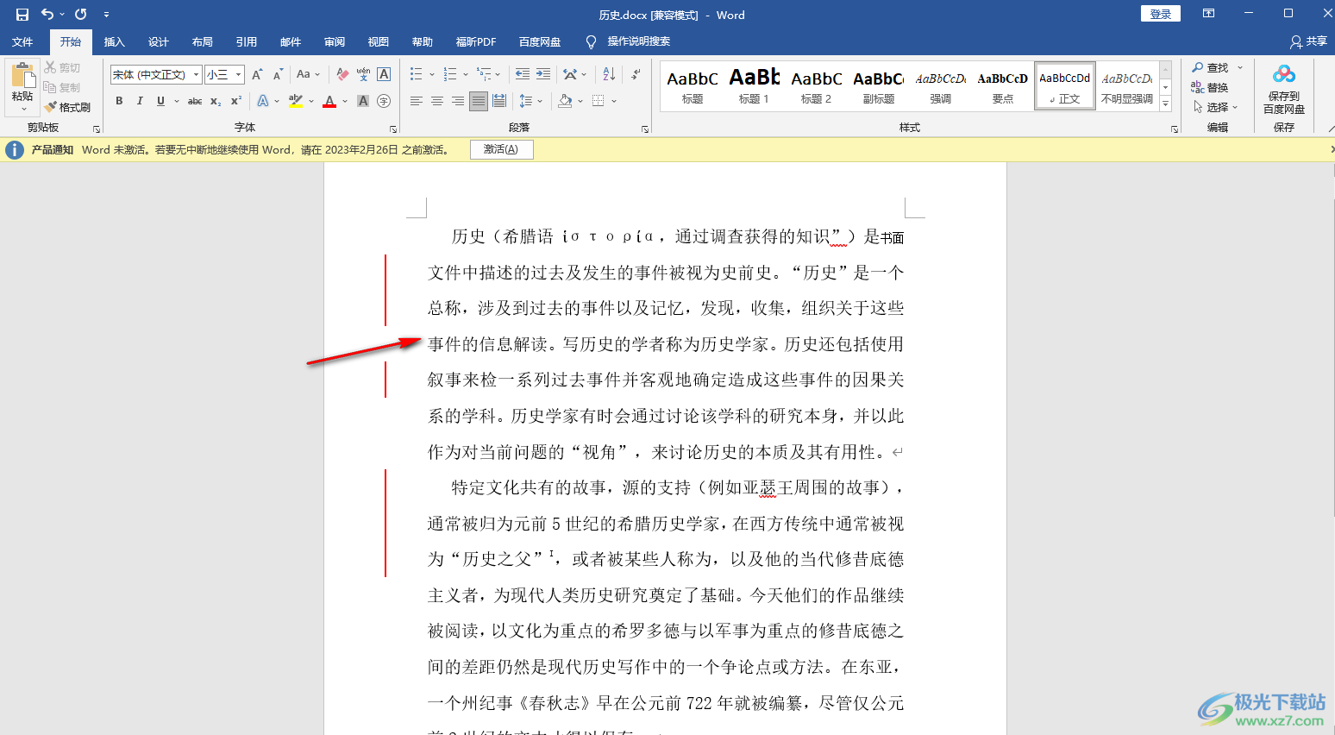Toggle bold formatting

point(119,102)
